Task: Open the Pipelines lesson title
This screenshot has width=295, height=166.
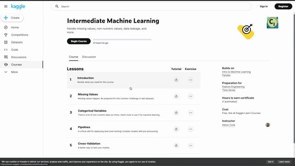Action: pos(84,127)
